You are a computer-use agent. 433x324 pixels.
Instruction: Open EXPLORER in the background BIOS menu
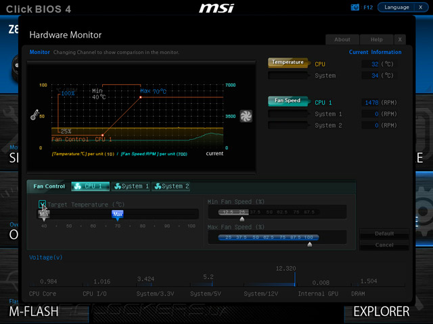382,312
